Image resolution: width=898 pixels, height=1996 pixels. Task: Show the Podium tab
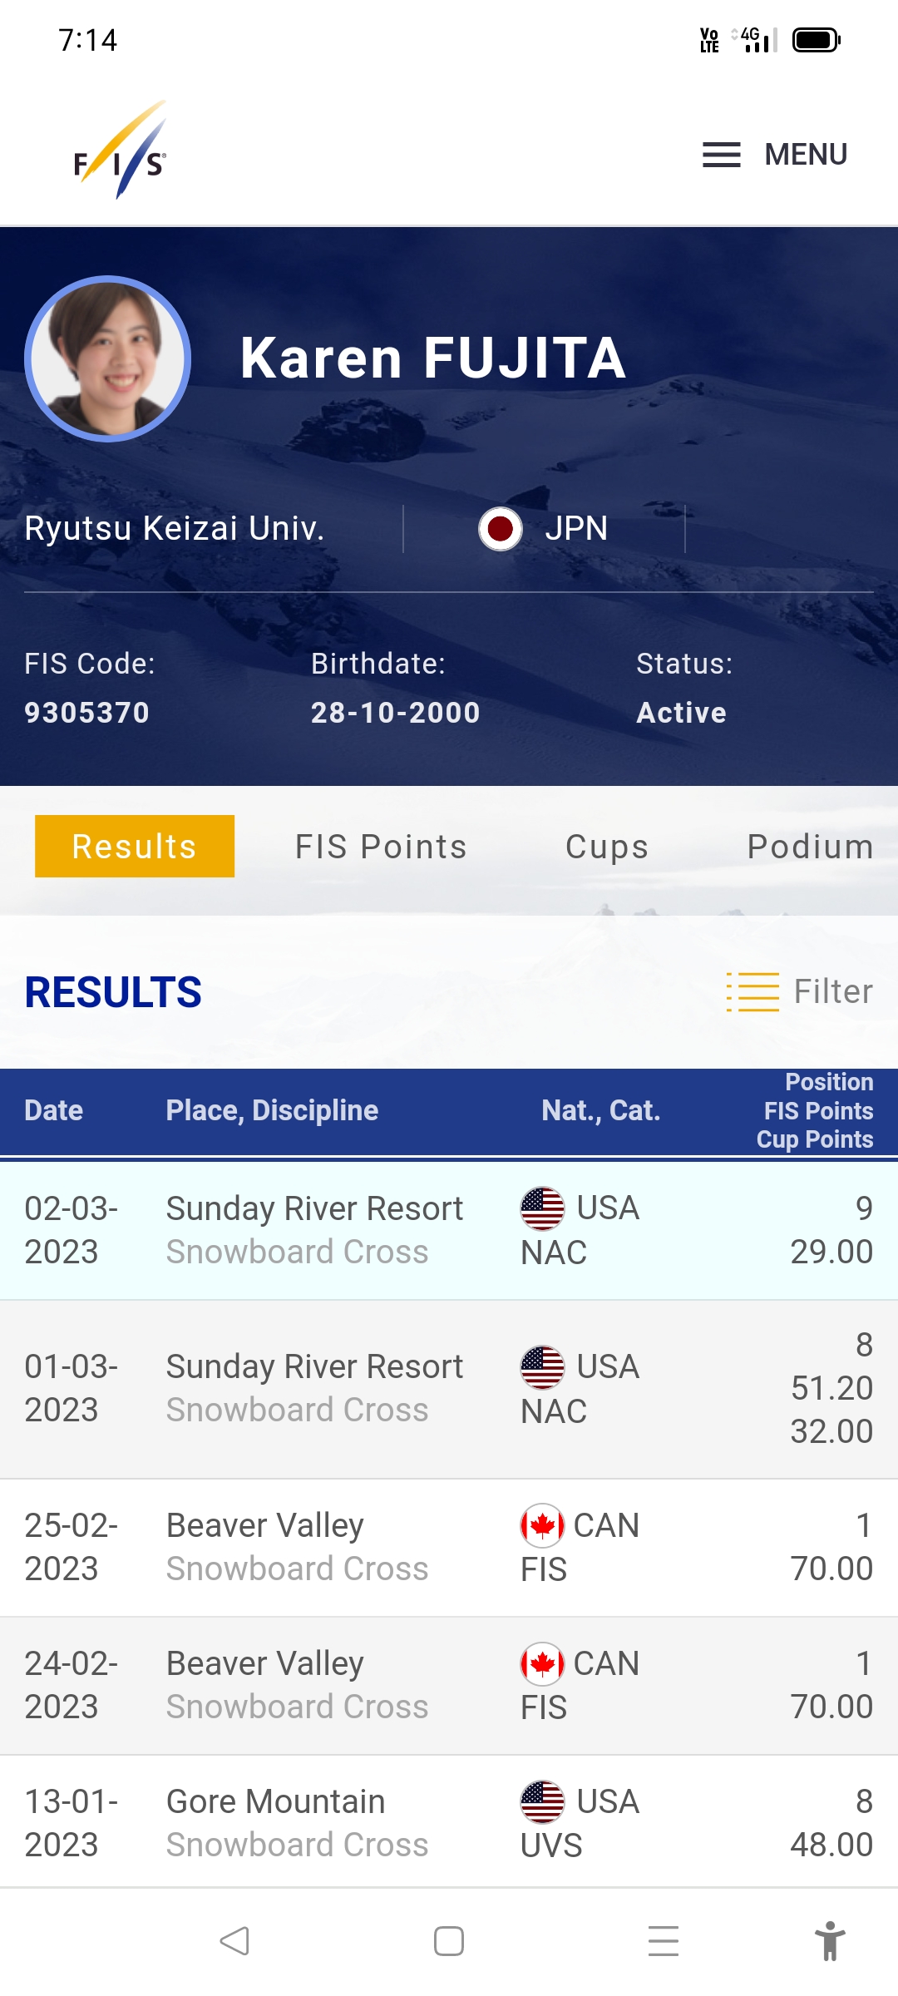810,847
